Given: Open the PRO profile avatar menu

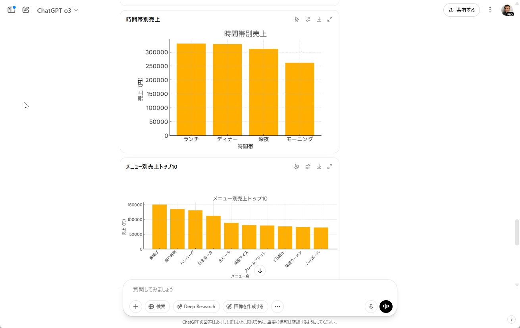Looking at the screenshot, I should 508,10.
